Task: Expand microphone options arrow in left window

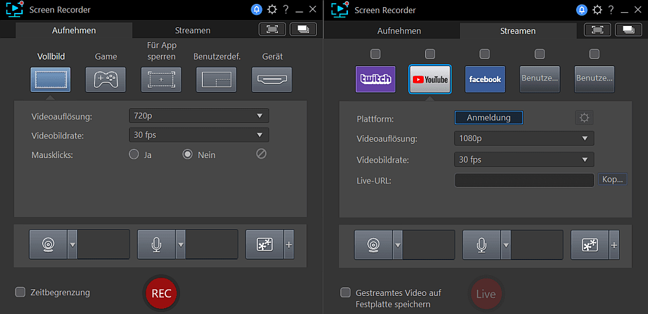Action: (181, 245)
